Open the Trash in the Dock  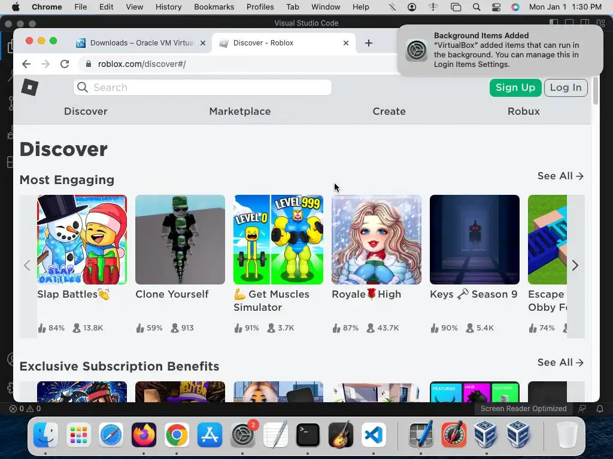pos(567,435)
